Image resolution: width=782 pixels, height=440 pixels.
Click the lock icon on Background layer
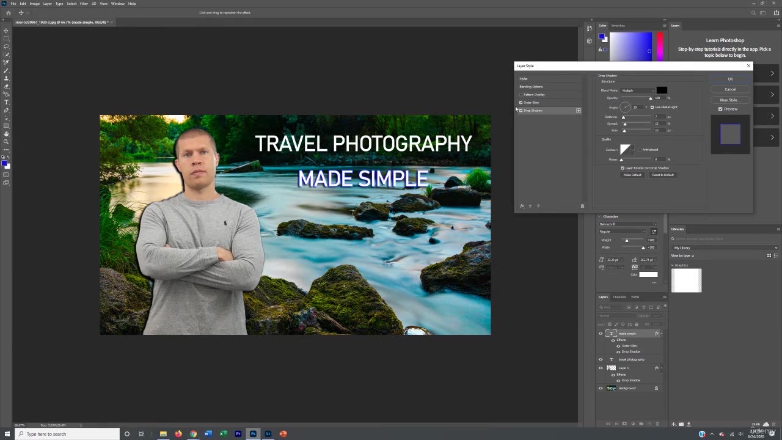pyautogui.click(x=657, y=388)
